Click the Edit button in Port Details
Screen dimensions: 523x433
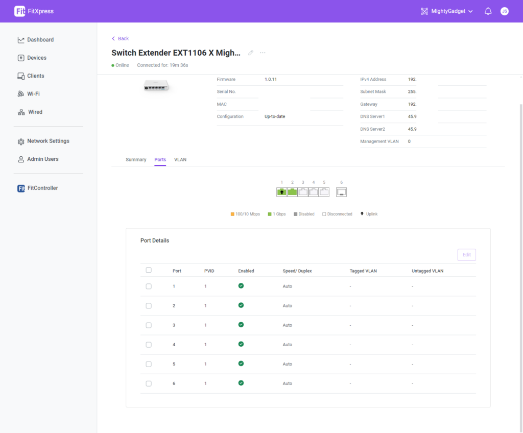pyautogui.click(x=466, y=255)
